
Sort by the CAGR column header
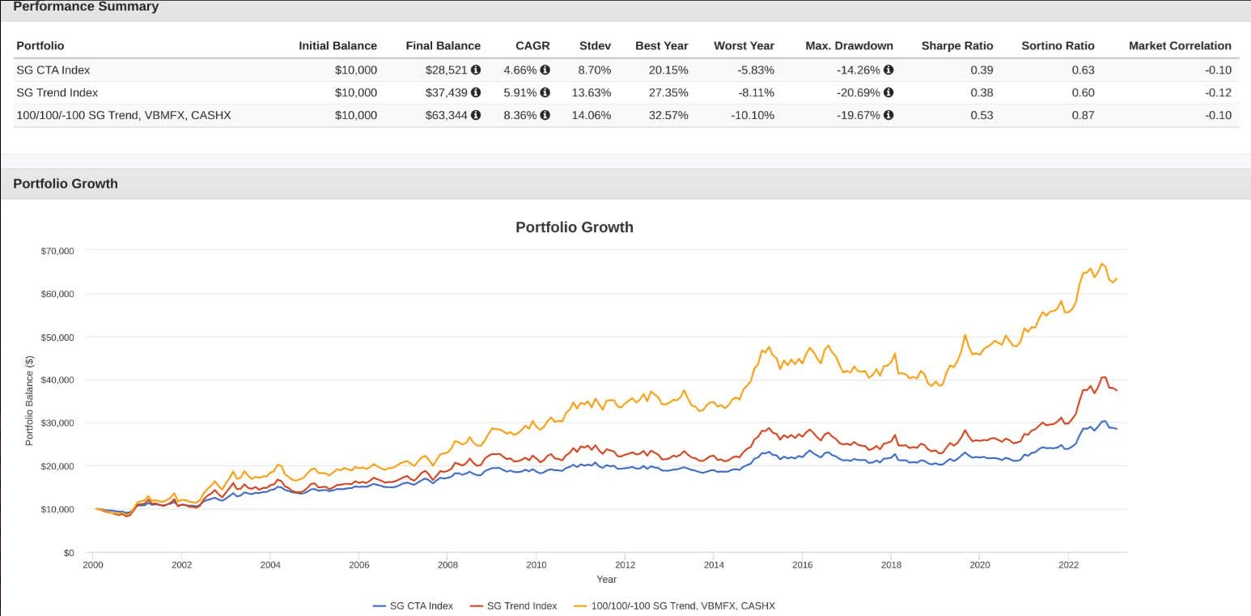pyautogui.click(x=532, y=46)
